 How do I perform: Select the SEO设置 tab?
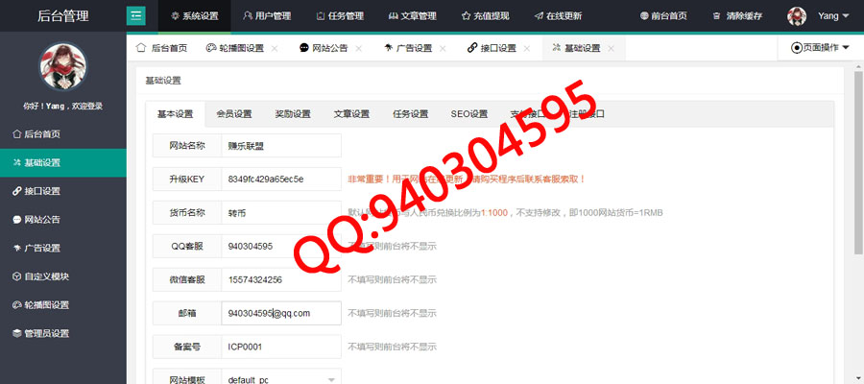click(x=468, y=114)
